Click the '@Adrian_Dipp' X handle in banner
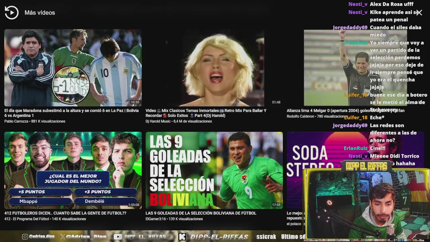430x242 pixels. [x=86, y=237]
